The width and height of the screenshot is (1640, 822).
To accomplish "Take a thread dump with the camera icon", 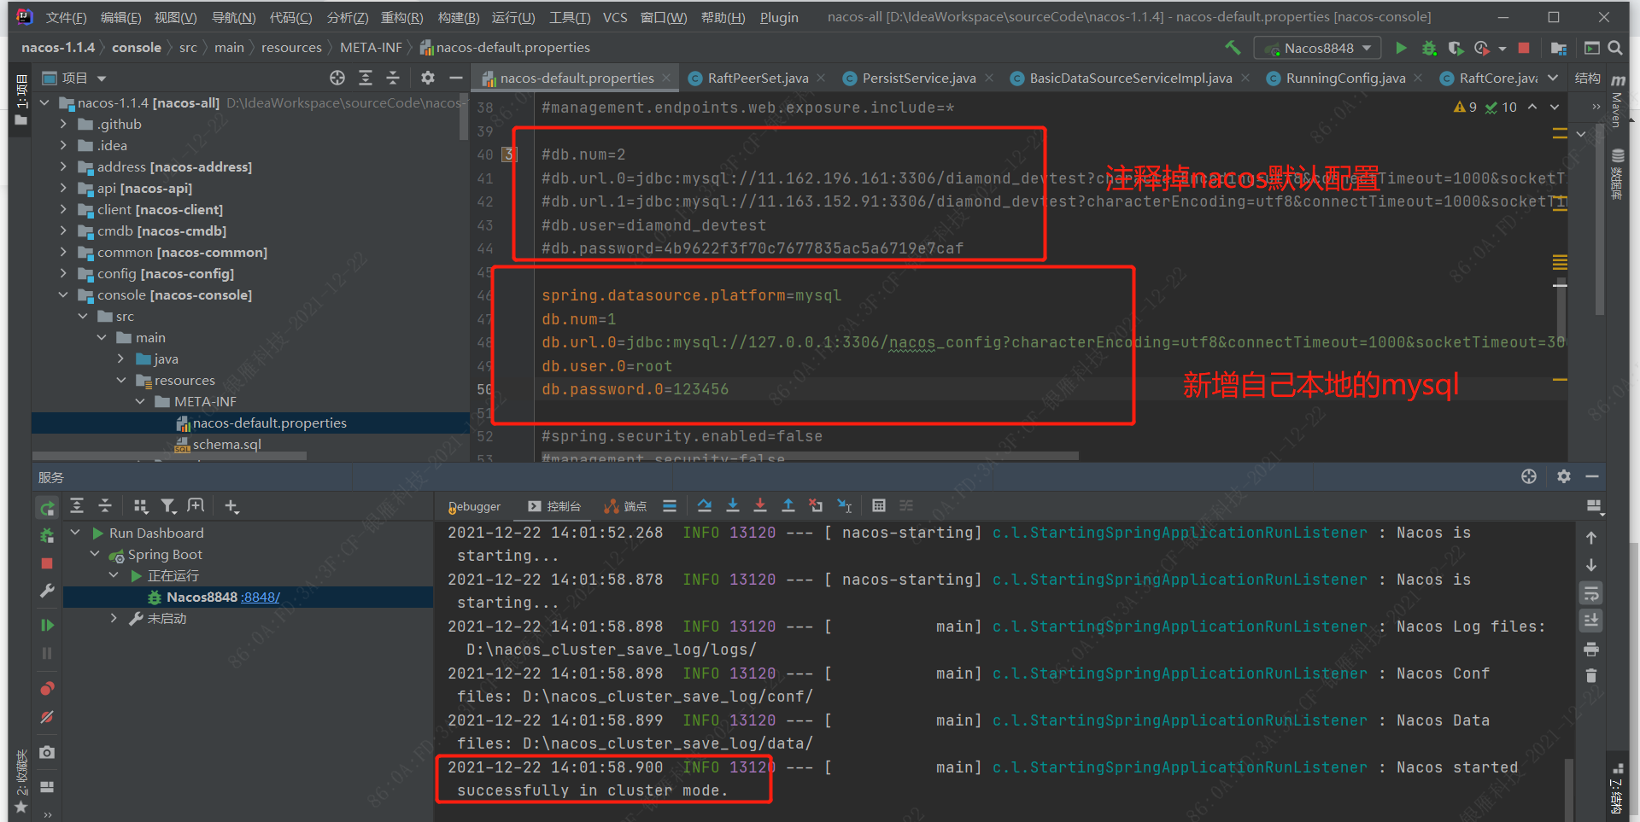I will point(47,752).
